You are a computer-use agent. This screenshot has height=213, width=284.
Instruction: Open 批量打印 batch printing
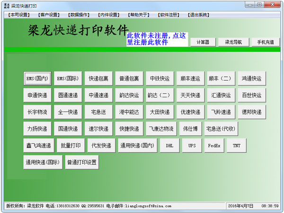(71, 146)
